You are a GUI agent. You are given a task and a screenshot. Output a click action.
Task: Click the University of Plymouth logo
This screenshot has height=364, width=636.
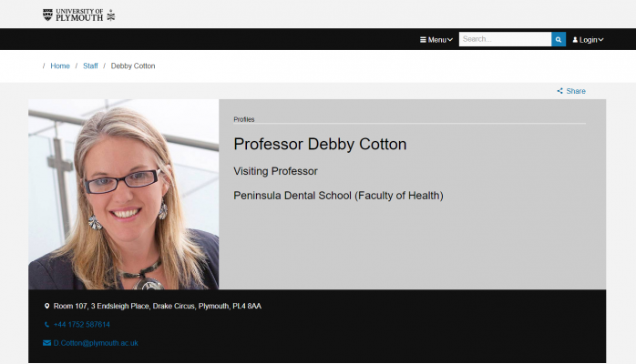pyautogui.click(x=78, y=15)
